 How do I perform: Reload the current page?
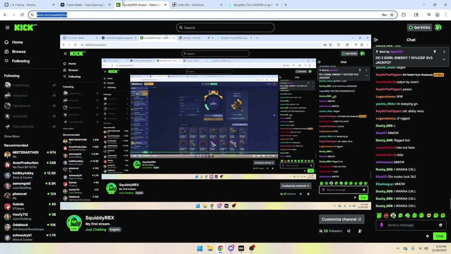tap(22, 15)
